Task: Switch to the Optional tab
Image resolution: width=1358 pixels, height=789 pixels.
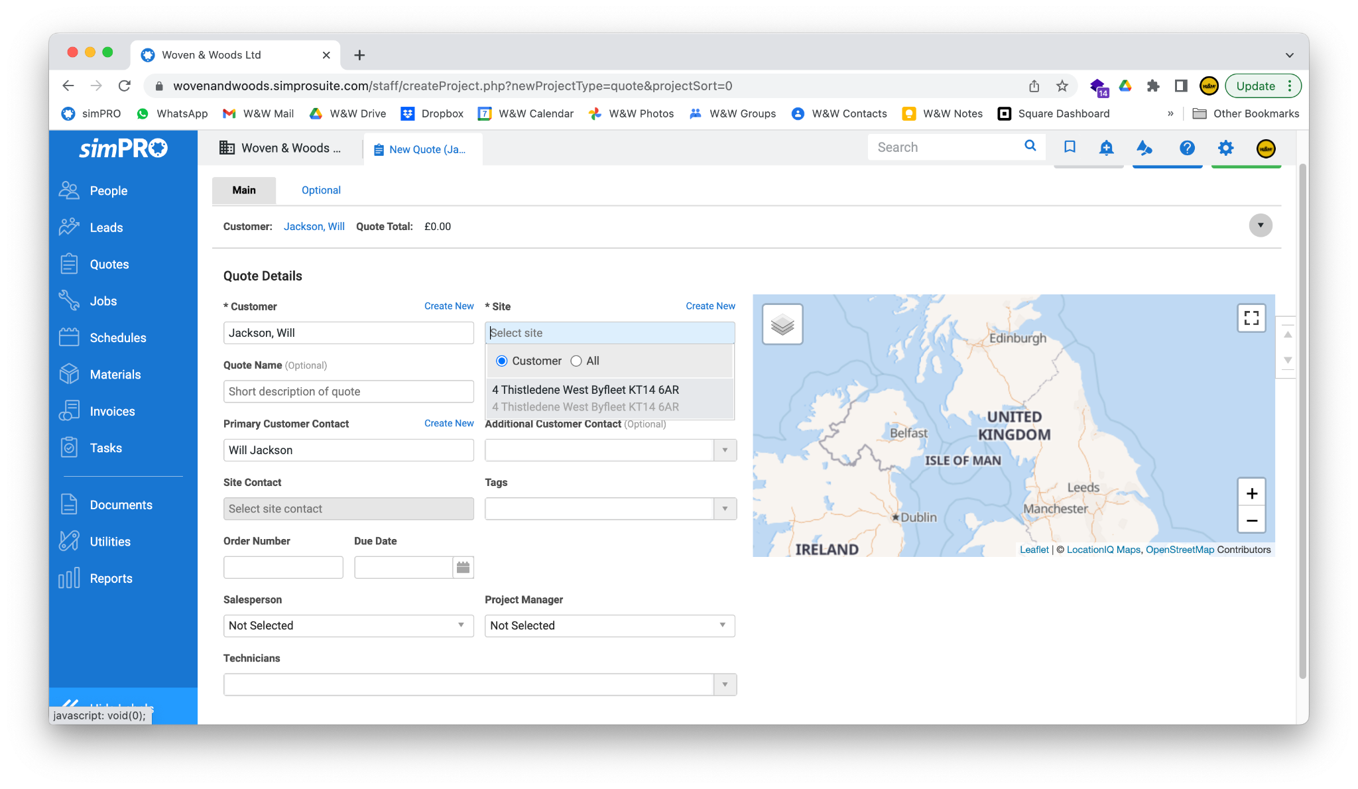Action: [x=321, y=190]
